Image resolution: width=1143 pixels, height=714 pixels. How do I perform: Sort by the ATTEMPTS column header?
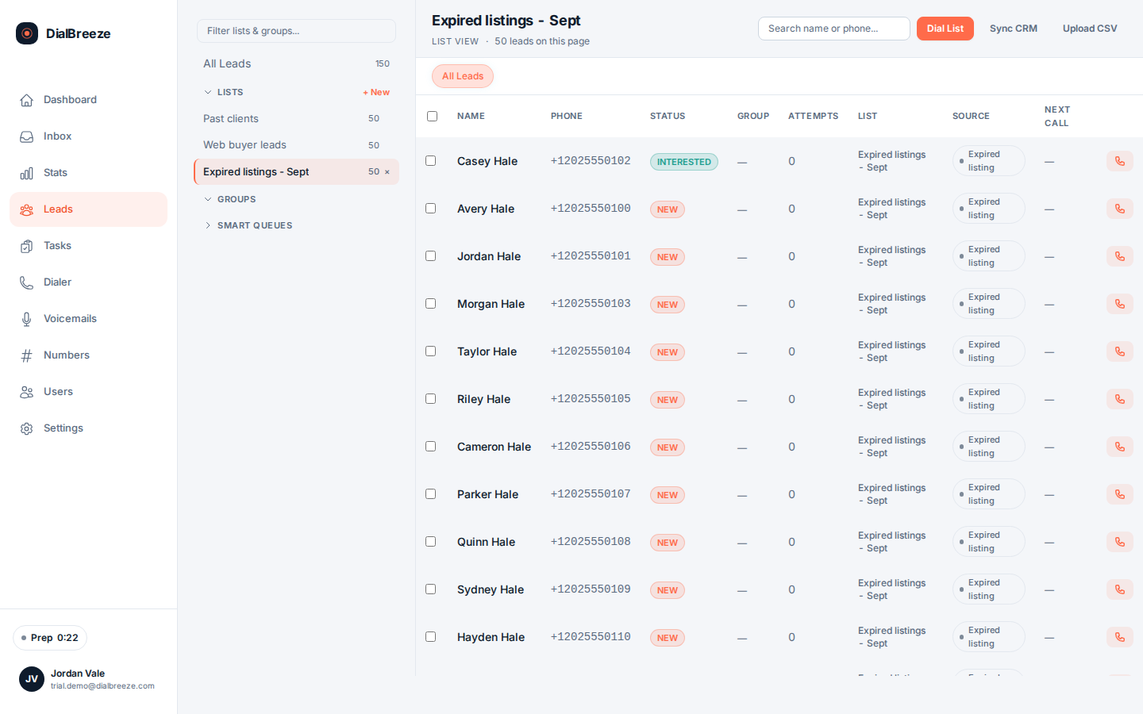813,116
